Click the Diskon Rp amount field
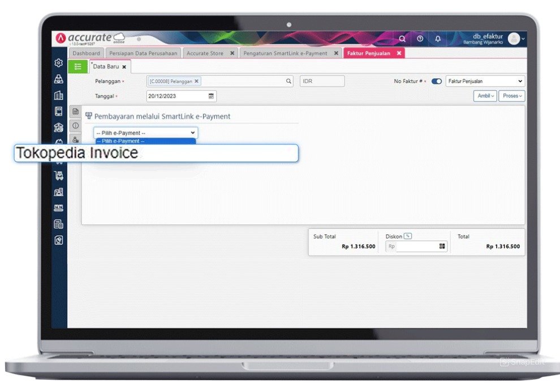 (417, 246)
